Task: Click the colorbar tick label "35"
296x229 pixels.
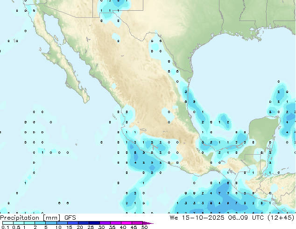Action: (112, 227)
